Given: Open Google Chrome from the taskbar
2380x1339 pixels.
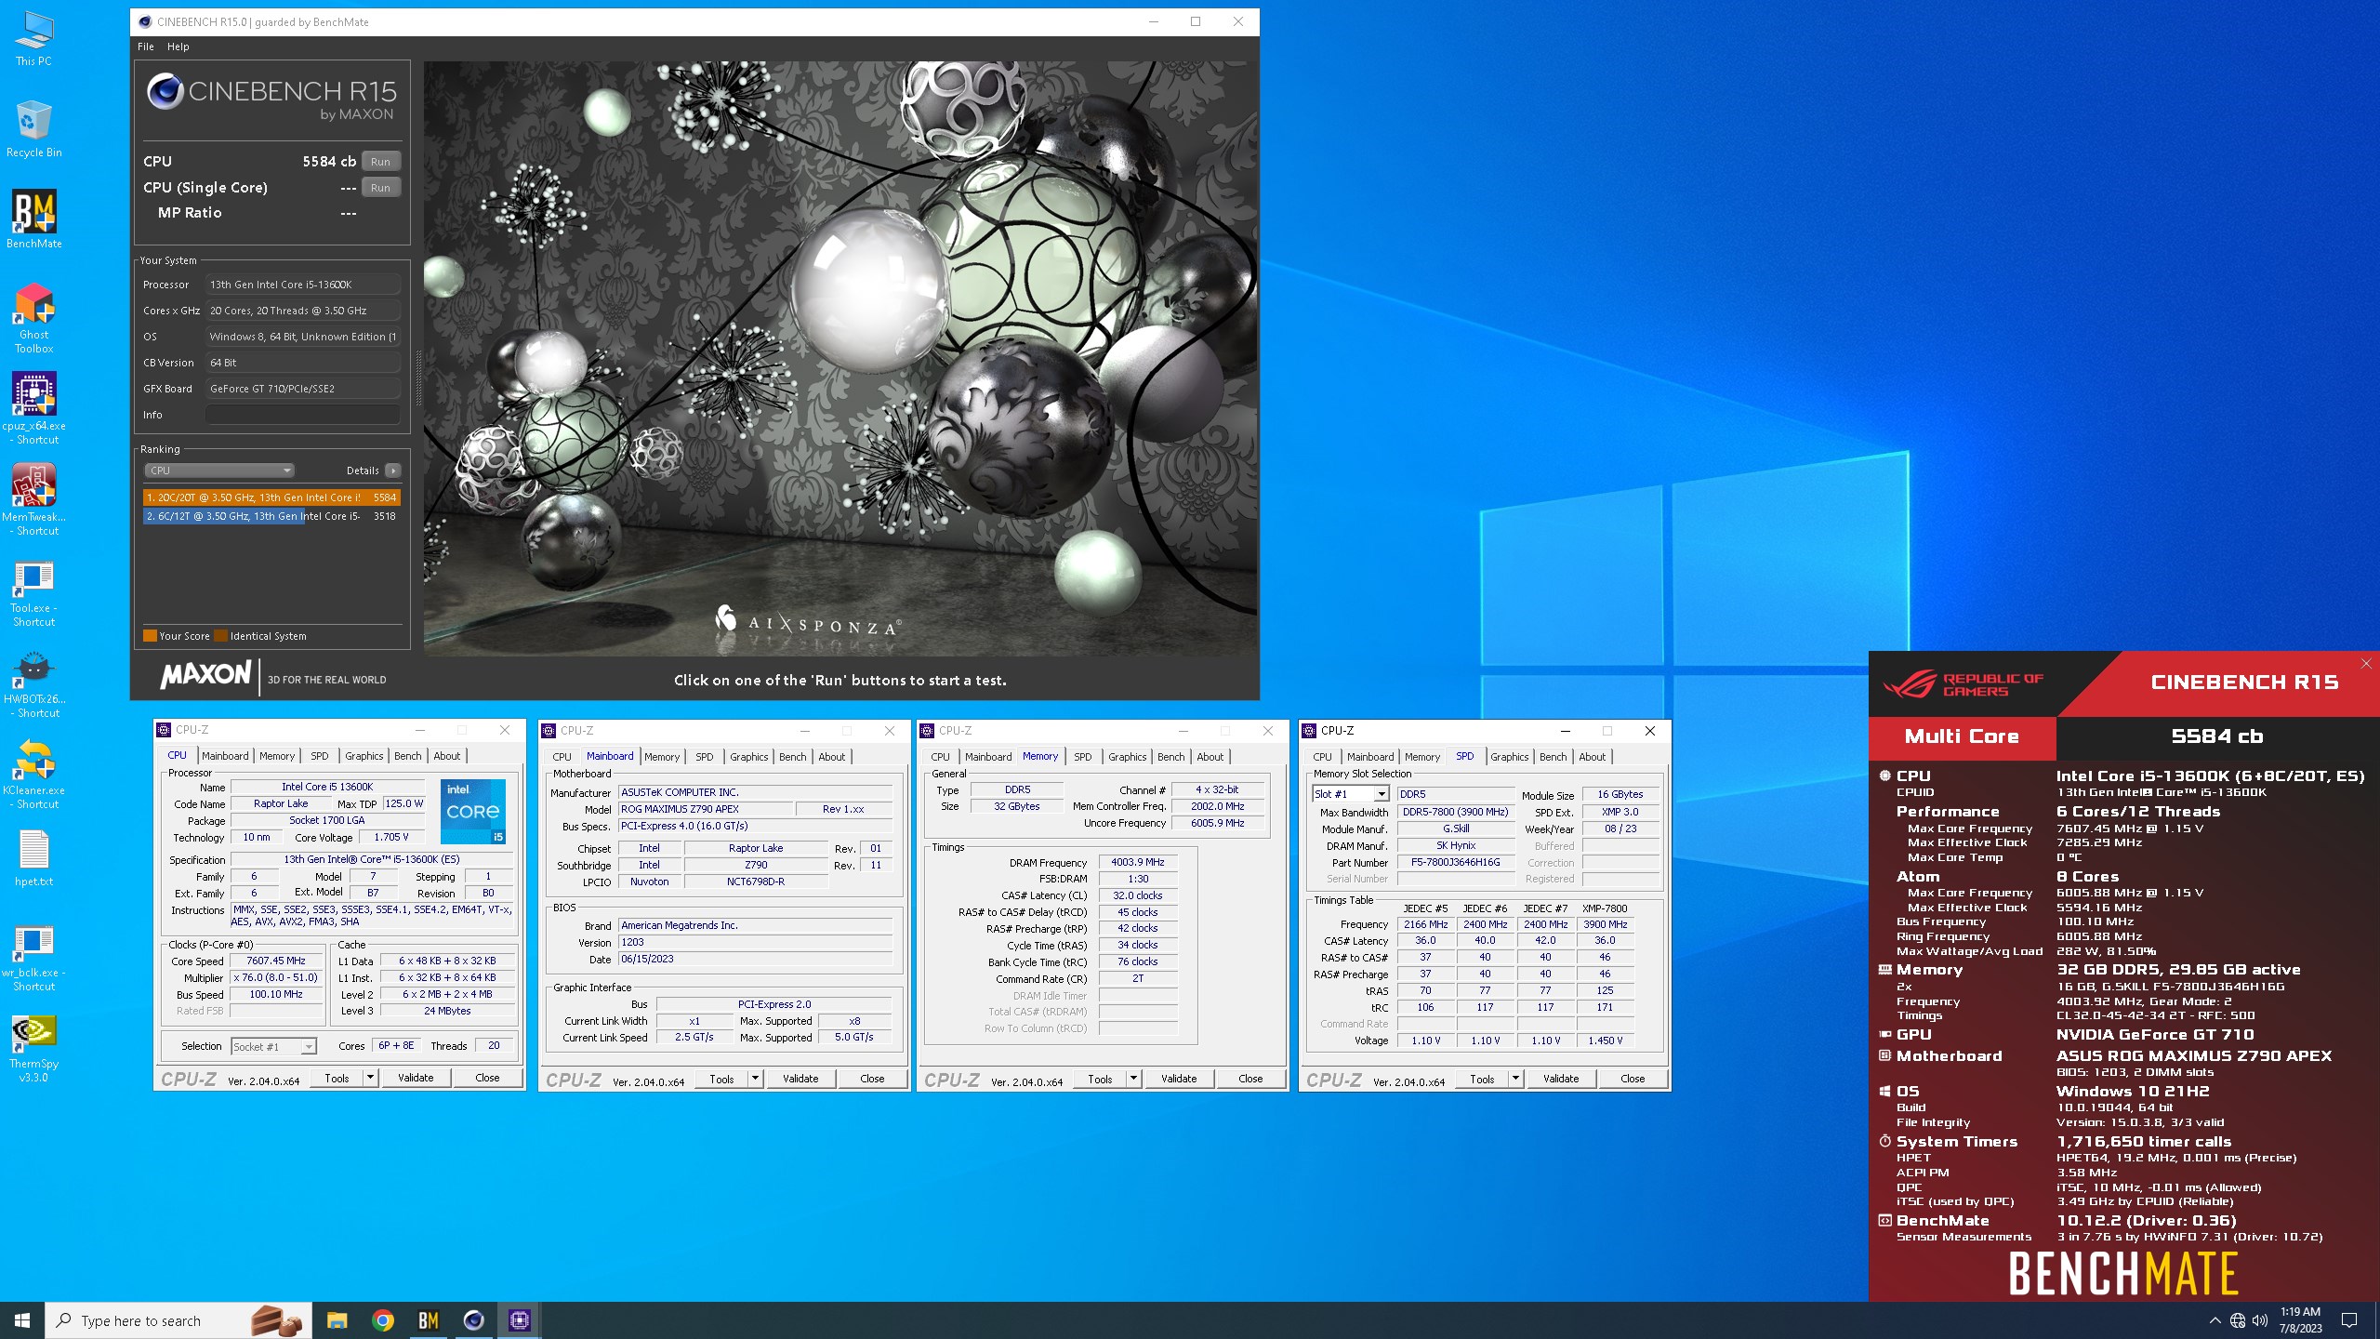Looking at the screenshot, I should [382, 1320].
